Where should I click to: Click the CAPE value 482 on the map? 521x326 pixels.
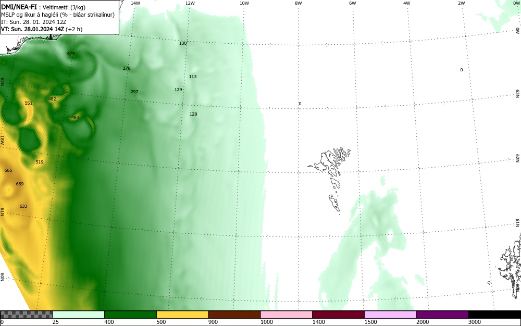point(52,99)
